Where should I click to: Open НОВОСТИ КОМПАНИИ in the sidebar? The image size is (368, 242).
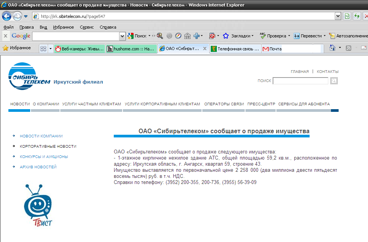41,136
